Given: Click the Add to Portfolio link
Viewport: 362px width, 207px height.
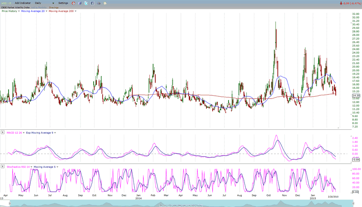Looking at the screenshot, I should [x=39, y=7].
